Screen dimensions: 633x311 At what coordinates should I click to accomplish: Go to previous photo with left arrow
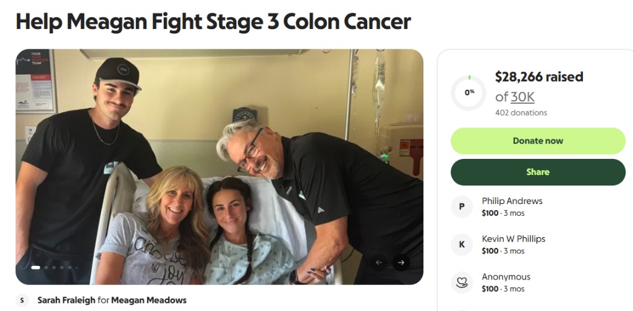(379, 263)
